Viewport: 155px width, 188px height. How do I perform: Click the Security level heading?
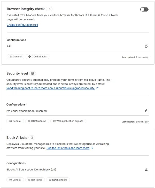pyautogui.click(x=17, y=73)
